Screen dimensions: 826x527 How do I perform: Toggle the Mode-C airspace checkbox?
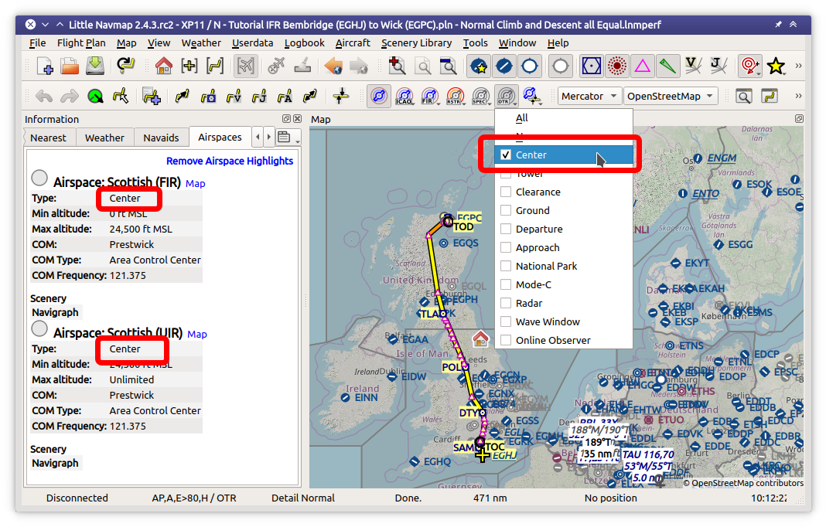pyautogui.click(x=506, y=284)
